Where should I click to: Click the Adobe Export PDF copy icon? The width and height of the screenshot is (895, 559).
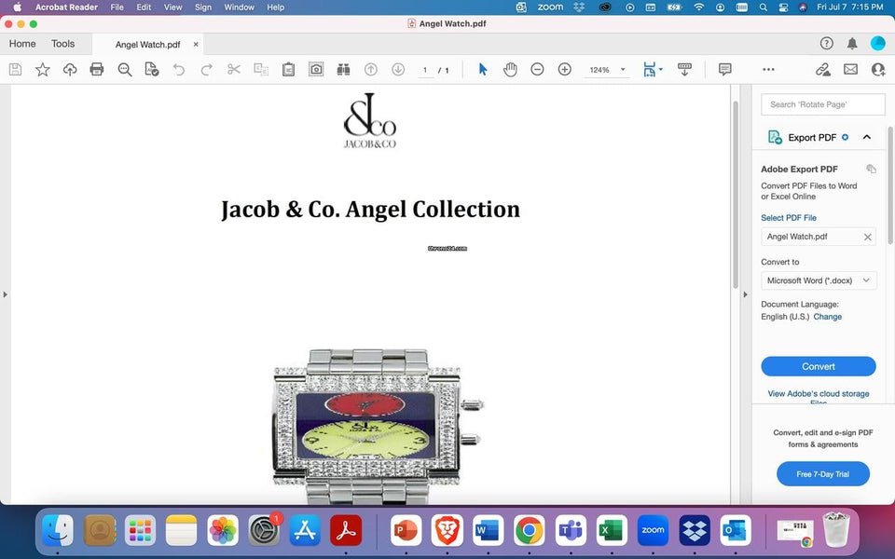(871, 169)
